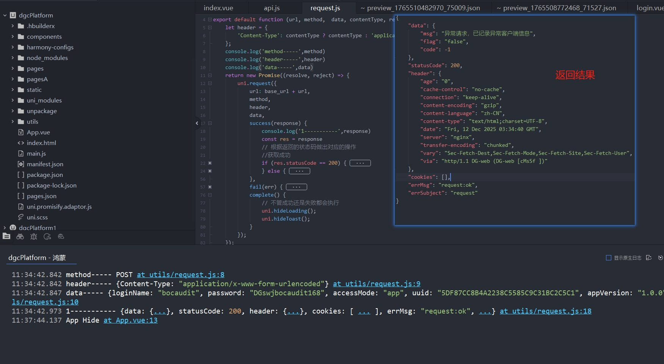Open the App.vue:13 console link
664x364 pixels.
click(130, 320)
